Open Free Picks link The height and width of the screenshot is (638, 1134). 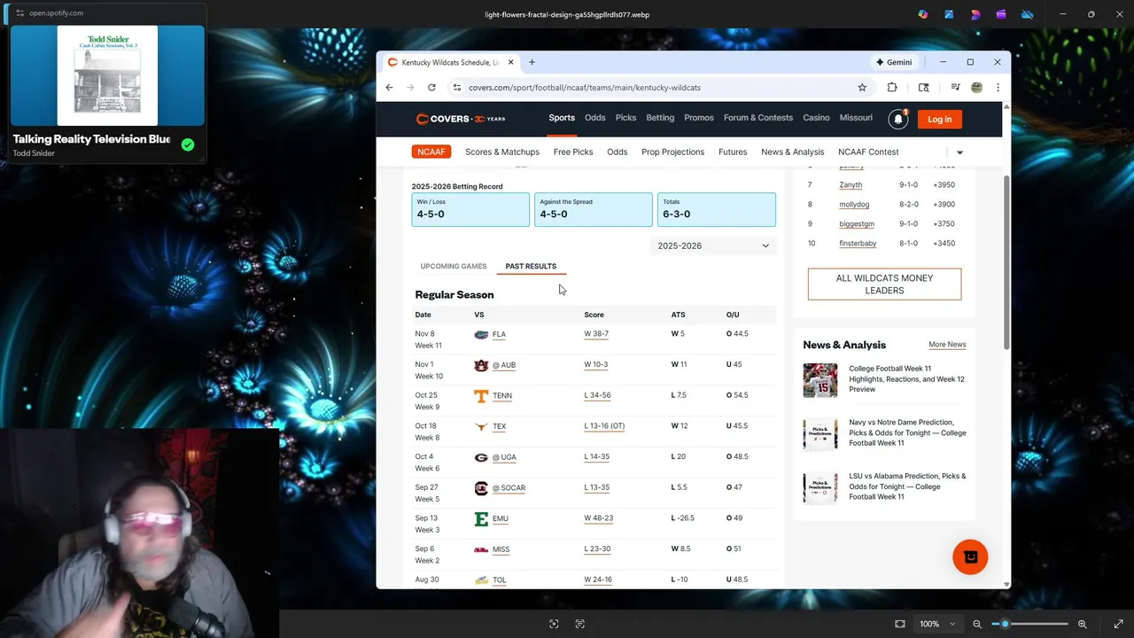pyautogui.click(x=573, y=152)
